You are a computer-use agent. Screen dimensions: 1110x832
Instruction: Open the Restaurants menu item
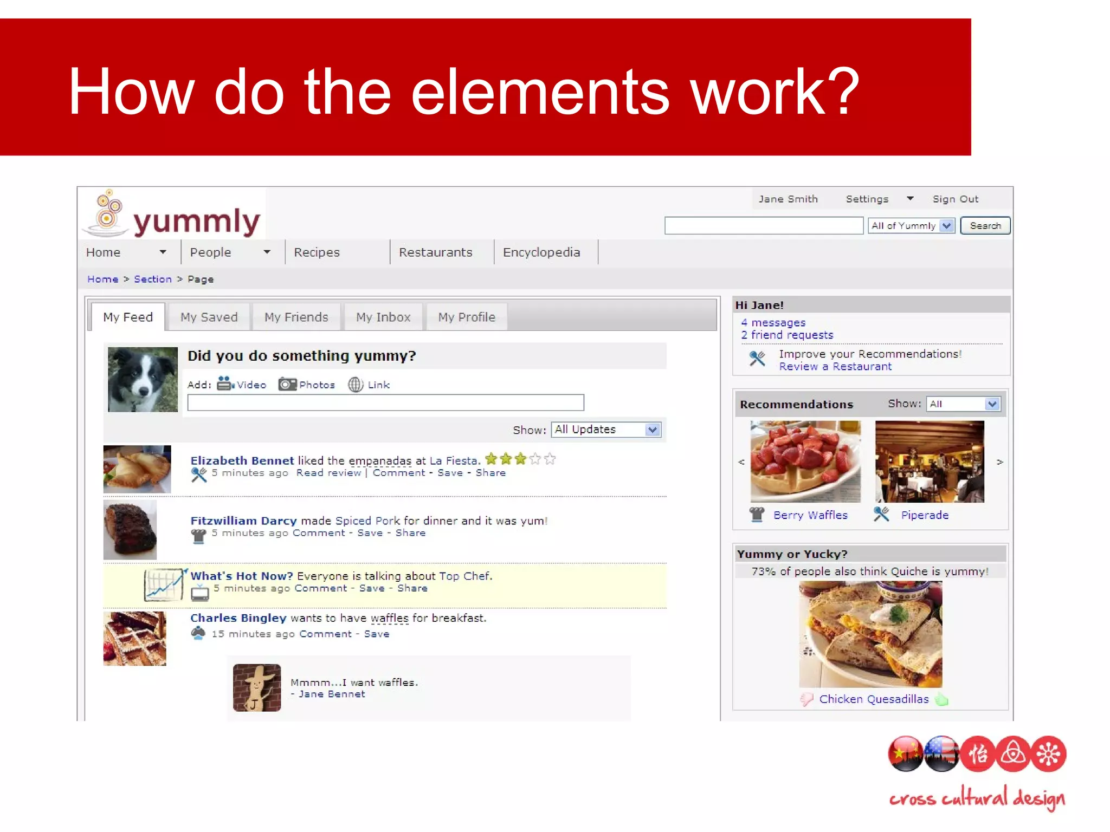click(435, 252)
